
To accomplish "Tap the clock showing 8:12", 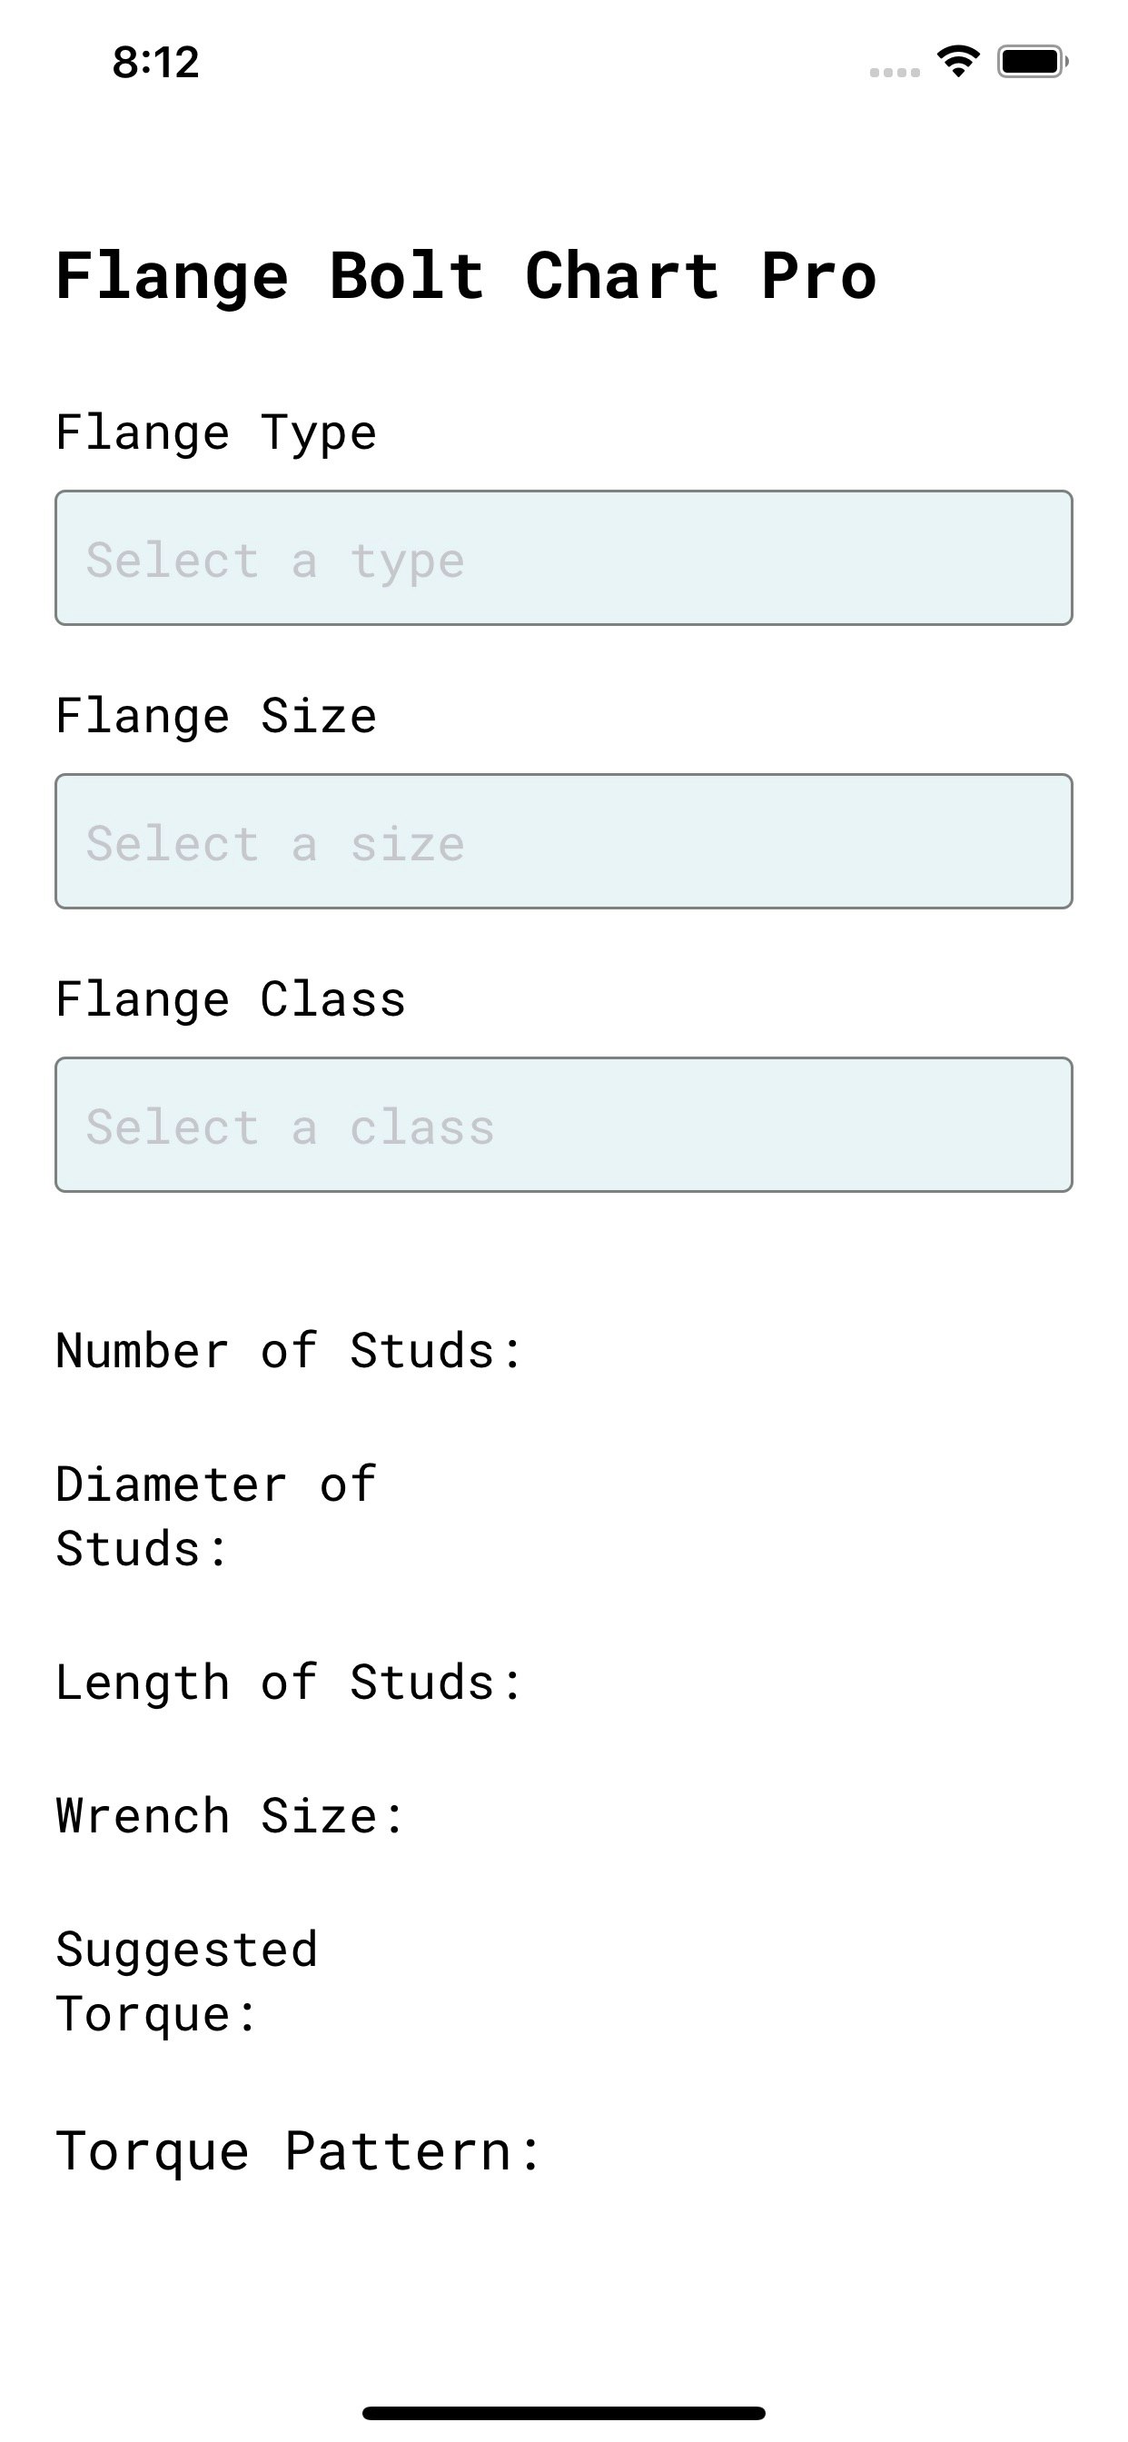I will coord(154,64).
